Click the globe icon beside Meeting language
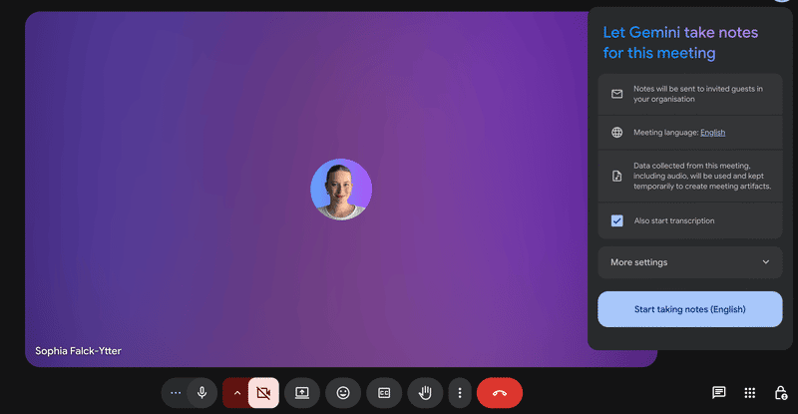 [616, 133]
